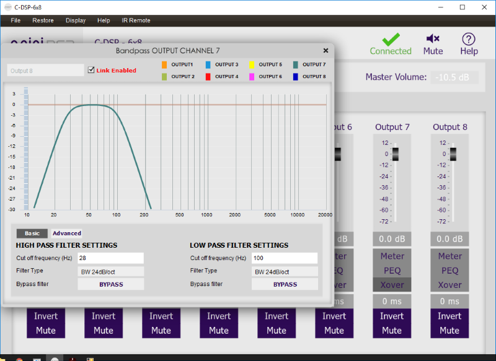Click BYPASS for the high pass filter

click(x=111, y=284)
